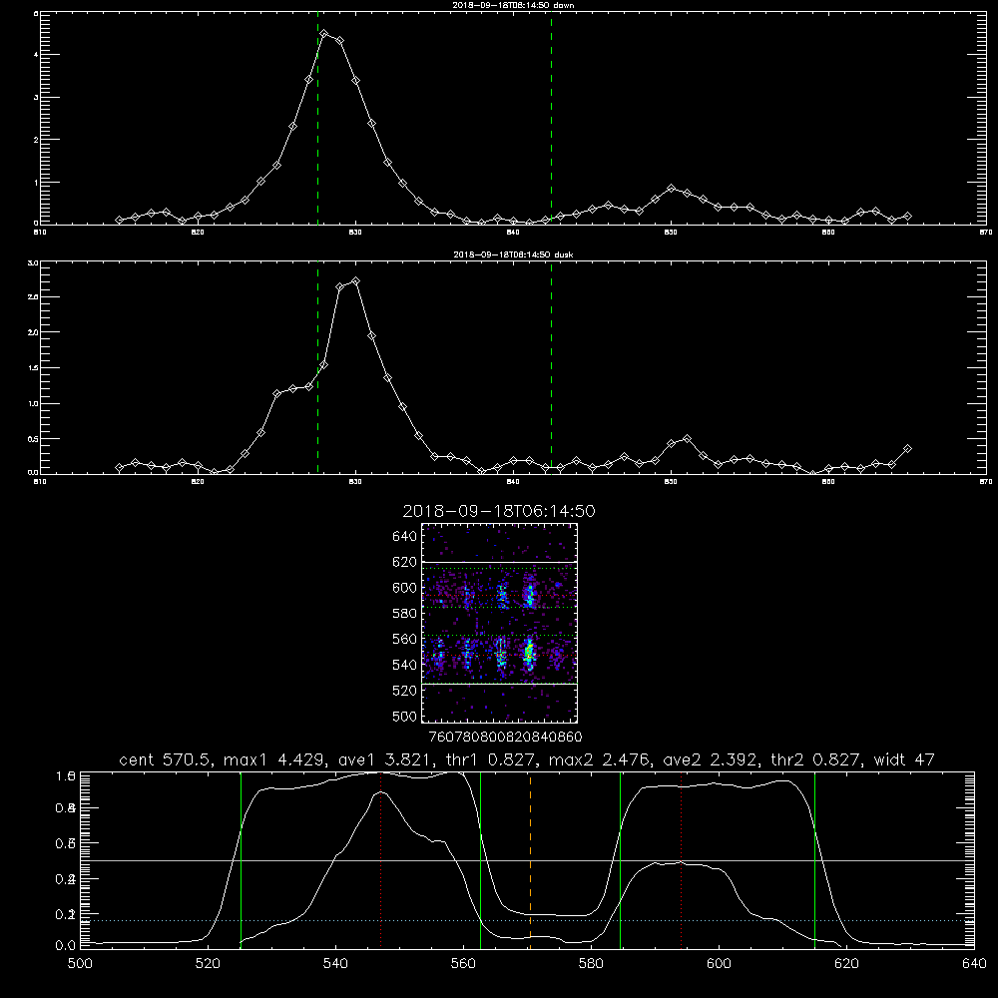Image resolution: width=998 pixels, height=998 pixels.
Task: Click the green vertical boundary line near 584
Action: [620, 859]
